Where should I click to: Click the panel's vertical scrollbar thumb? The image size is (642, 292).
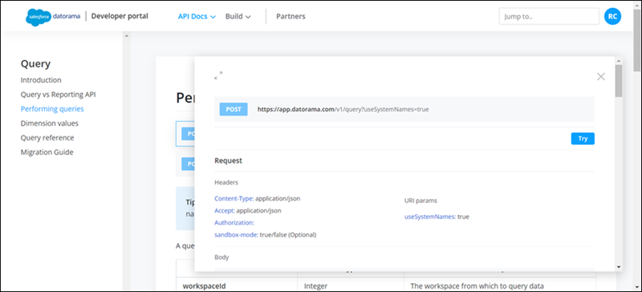tap(618, 81)
